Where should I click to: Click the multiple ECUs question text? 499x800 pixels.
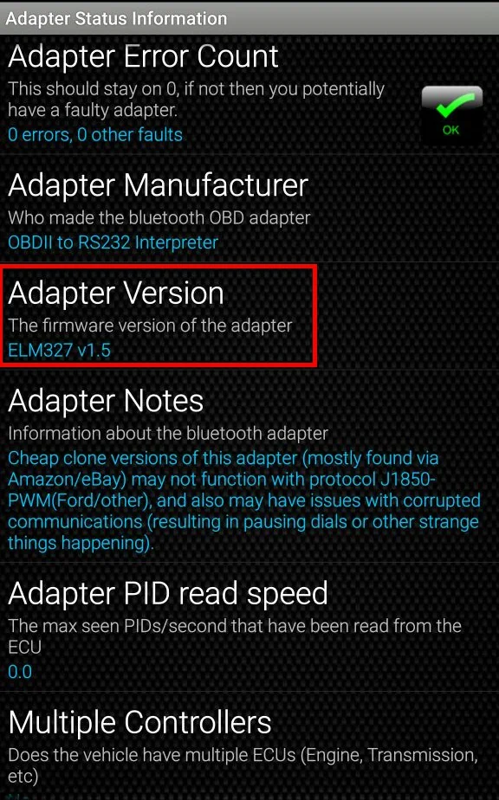click(243, 765)
